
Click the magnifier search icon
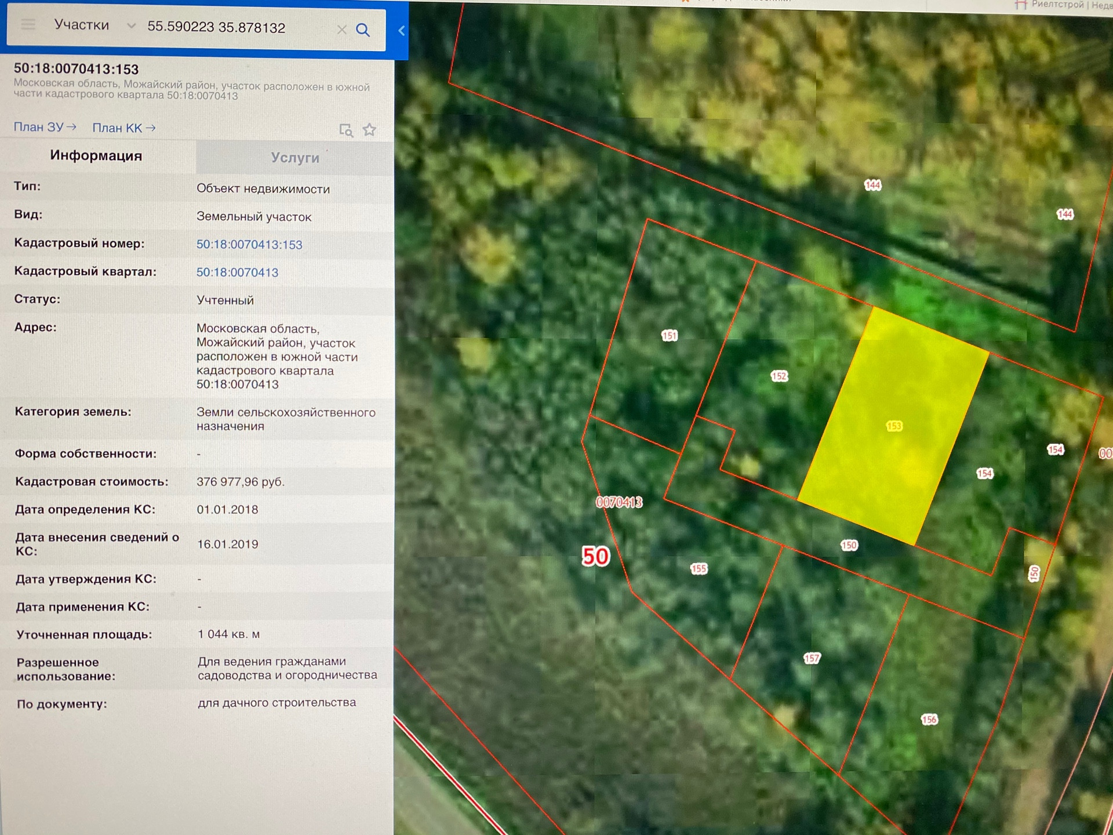pos(363,30)
